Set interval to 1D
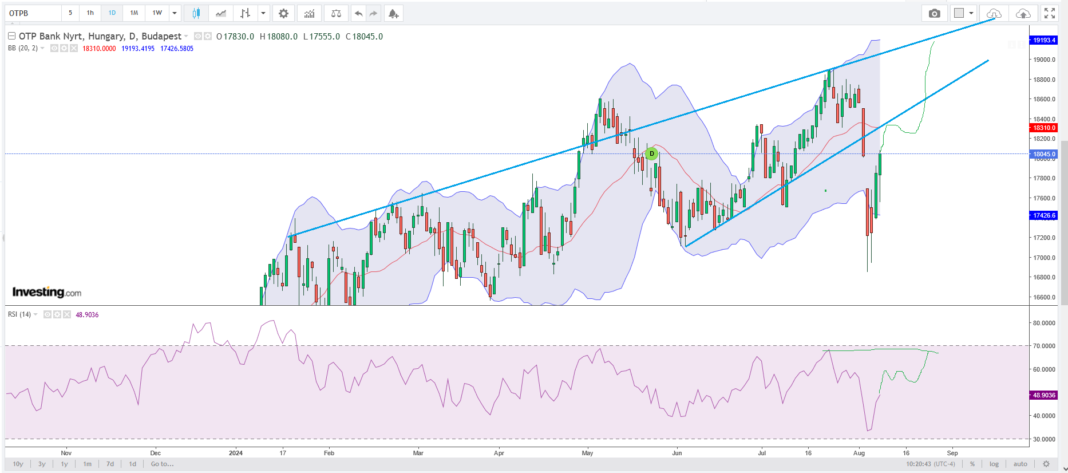 point(112,13)
